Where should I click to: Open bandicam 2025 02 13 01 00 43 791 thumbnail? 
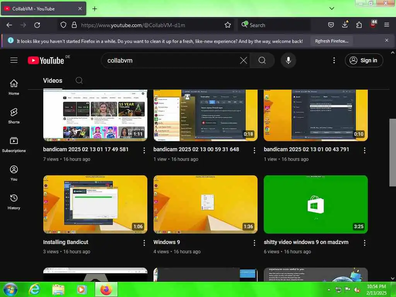[316, 115]
